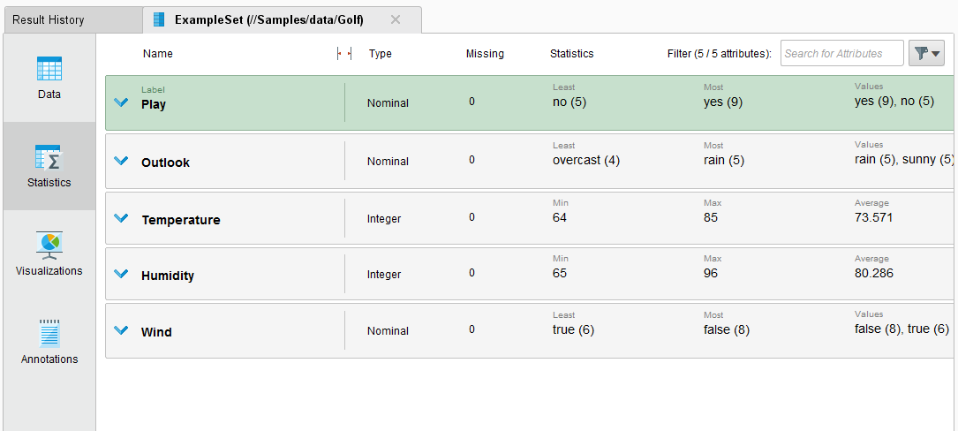The width and height of the screenshot is (958, 431).
Task: Sort by the Type column header
Action: click(x=381, y=54)
